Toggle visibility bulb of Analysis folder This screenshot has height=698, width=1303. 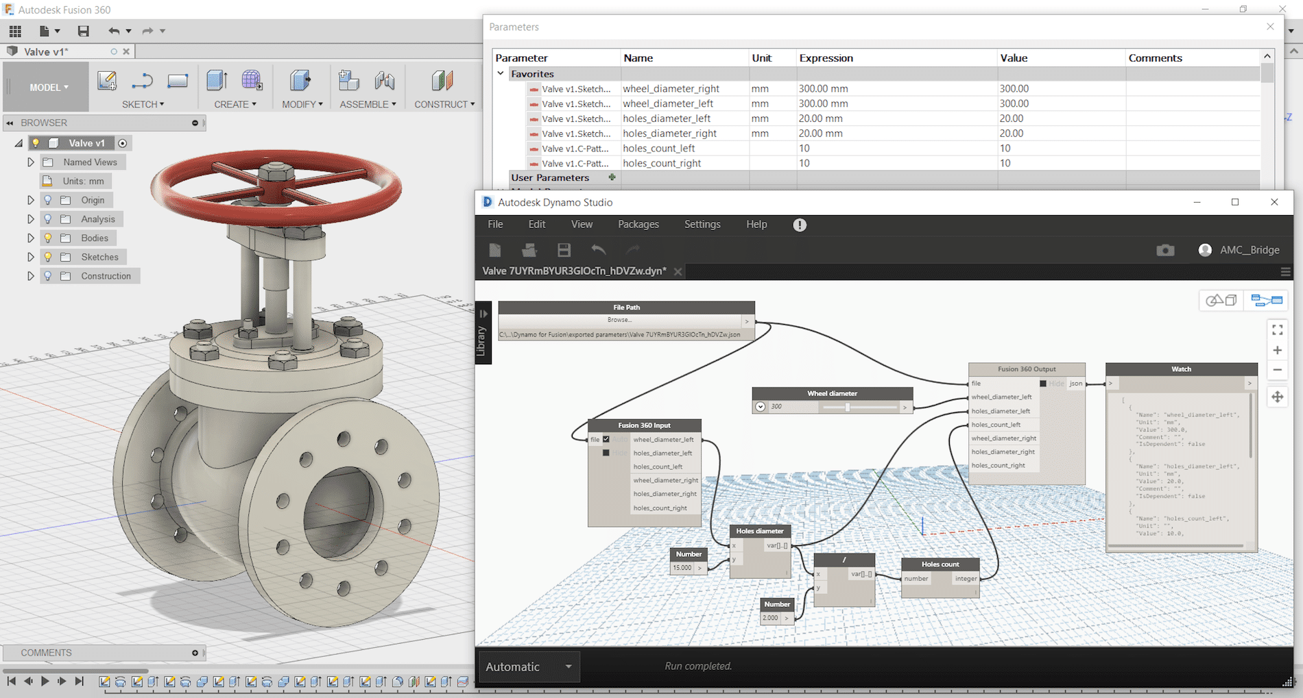coord(47,219)
